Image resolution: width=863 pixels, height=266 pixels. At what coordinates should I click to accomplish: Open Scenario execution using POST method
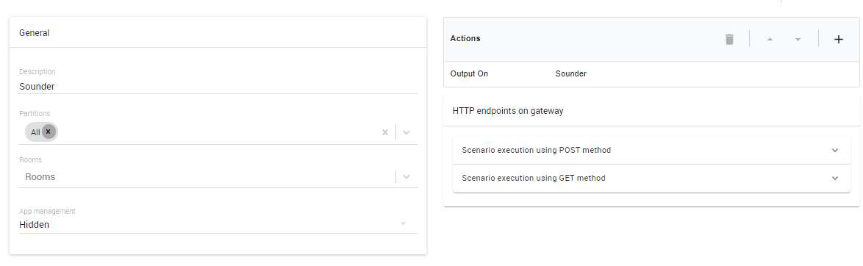651,150
